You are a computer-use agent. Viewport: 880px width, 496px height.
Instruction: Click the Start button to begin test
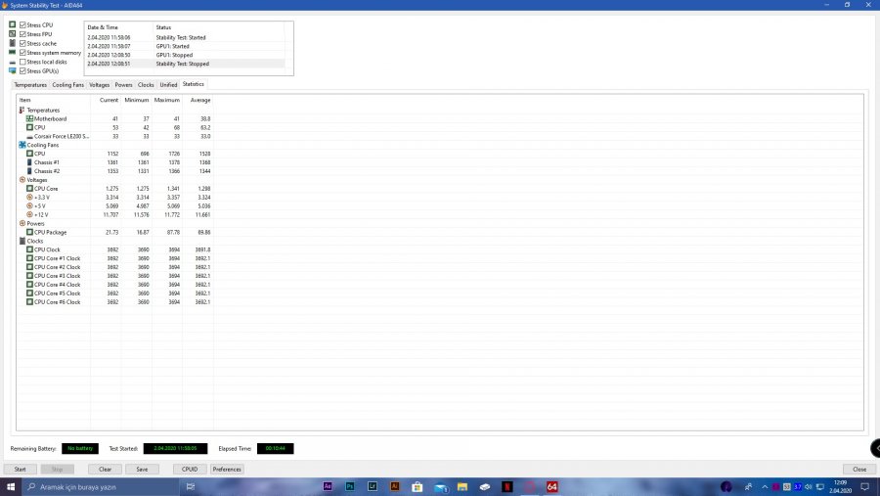point(21,469)
